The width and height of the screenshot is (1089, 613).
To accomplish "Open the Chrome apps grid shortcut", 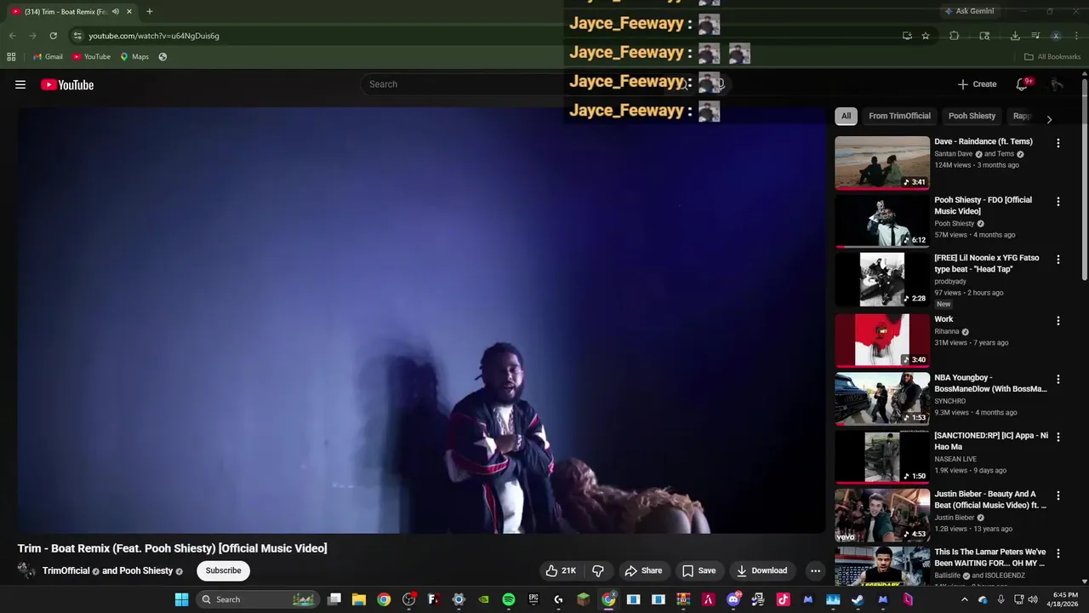I will pyautogui.click(x=11, y=57).
